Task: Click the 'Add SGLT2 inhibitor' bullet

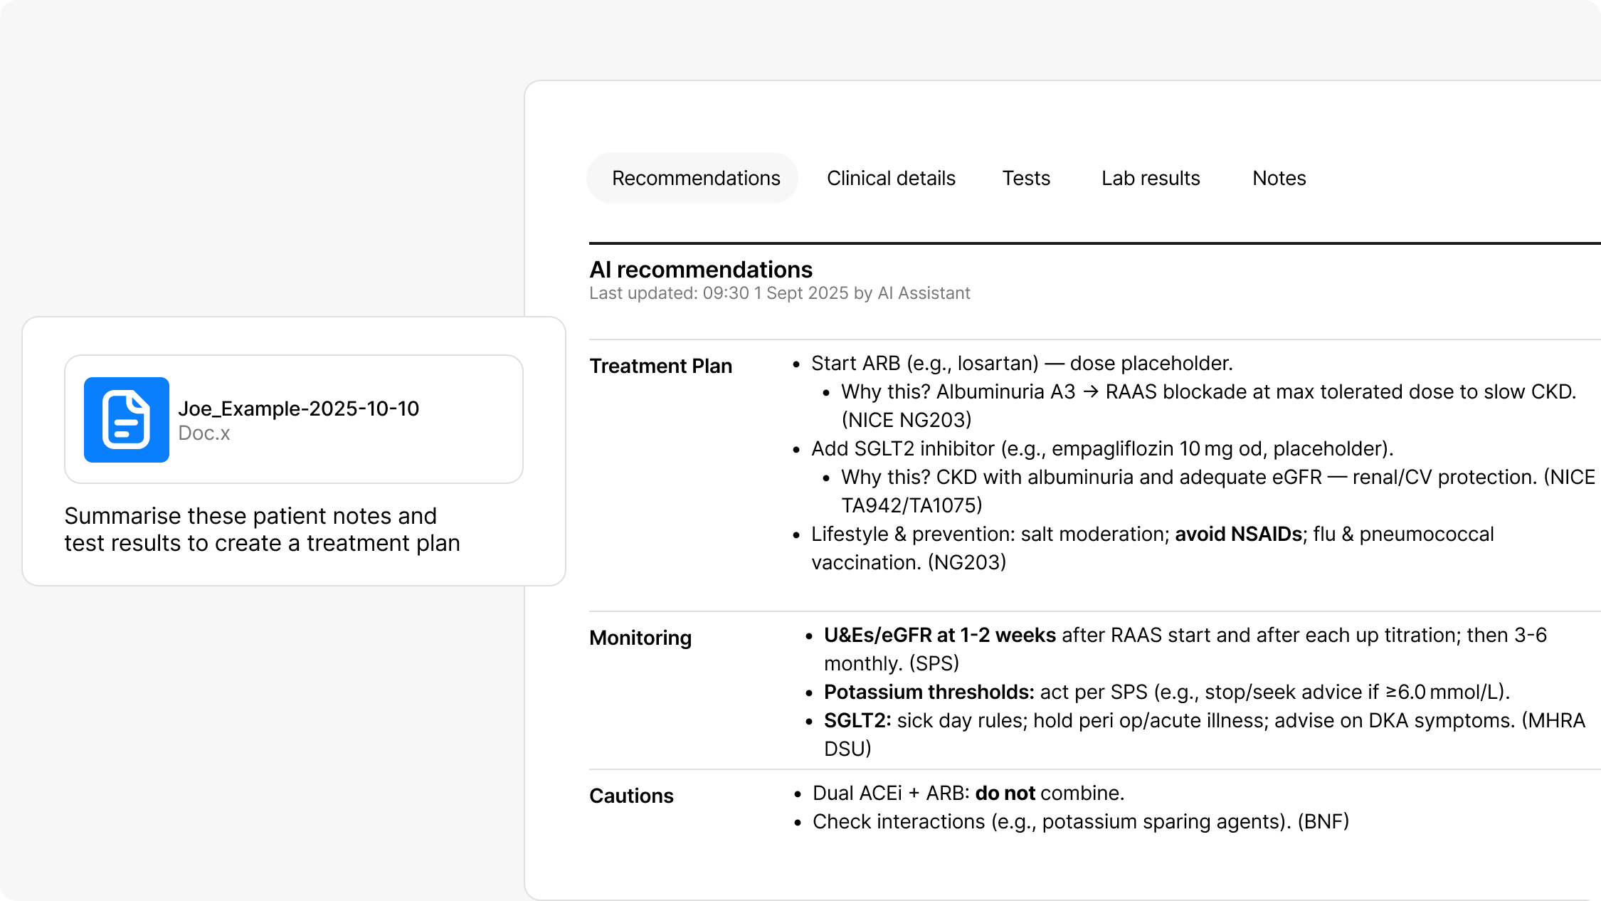Action: pyautogui.click(x=1101, y=449)
